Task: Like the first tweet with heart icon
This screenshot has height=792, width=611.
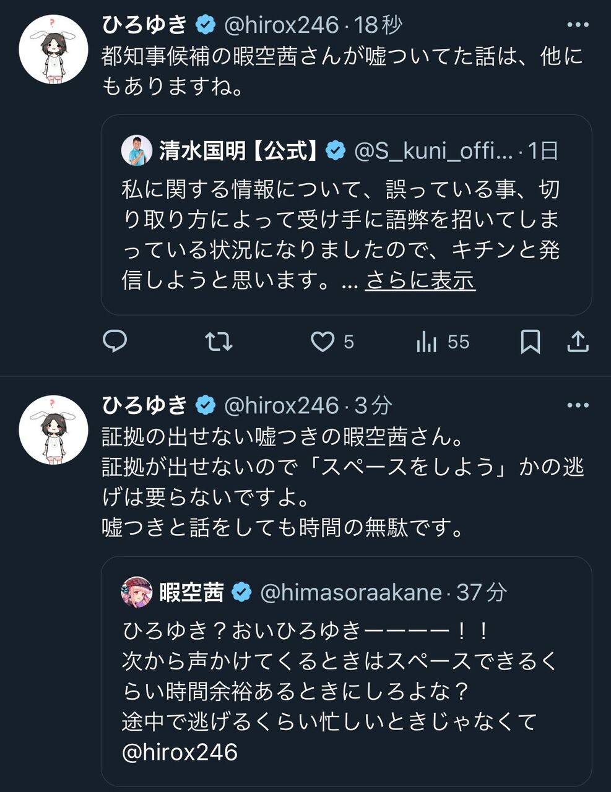Action: pos(323,342)
